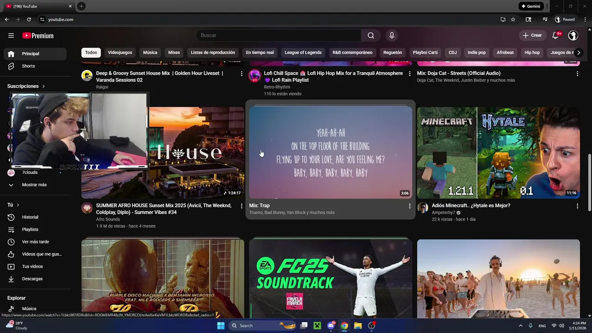Open Ver más tarde in sidebar
This screenshot has height=333, width=592.
tap(35, 242)
